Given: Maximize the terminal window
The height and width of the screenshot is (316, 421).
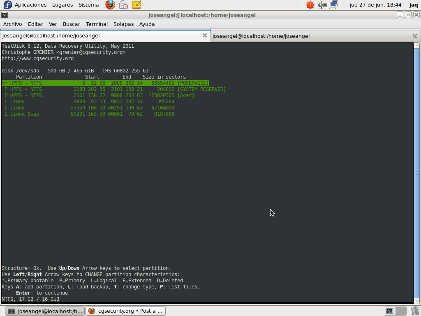Looking at the screenshot, I should [x=408, y=15].
